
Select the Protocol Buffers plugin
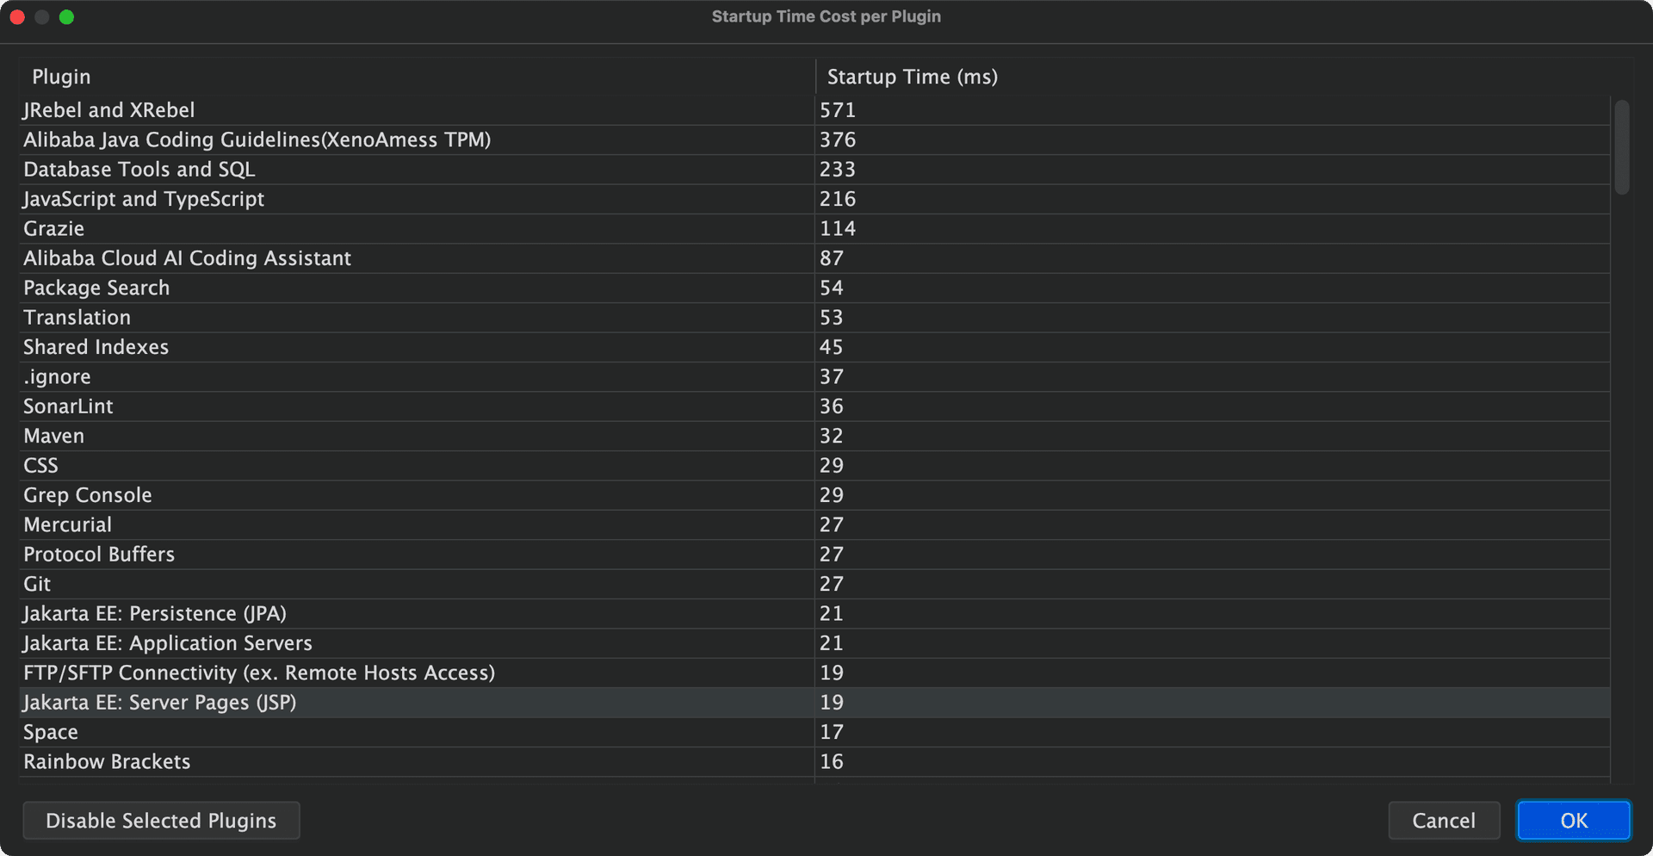pyautogui.click(x=814, y=555)
